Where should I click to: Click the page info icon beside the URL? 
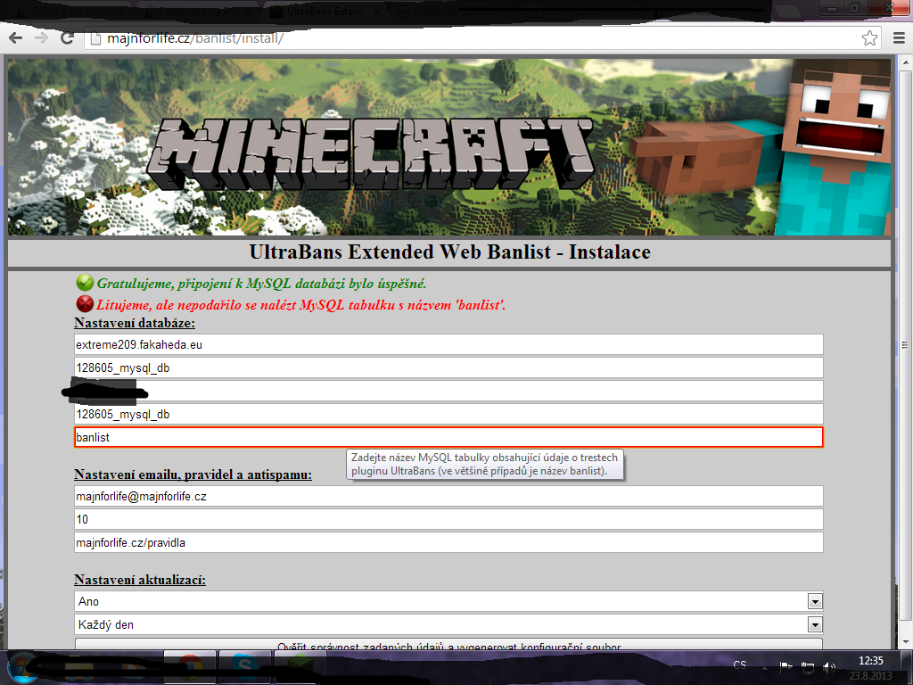click(x=96, y=38)
